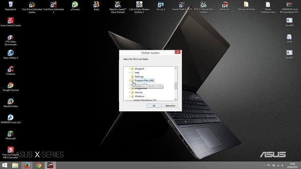Open the Neues Textdokument file

tap(268, 8)
